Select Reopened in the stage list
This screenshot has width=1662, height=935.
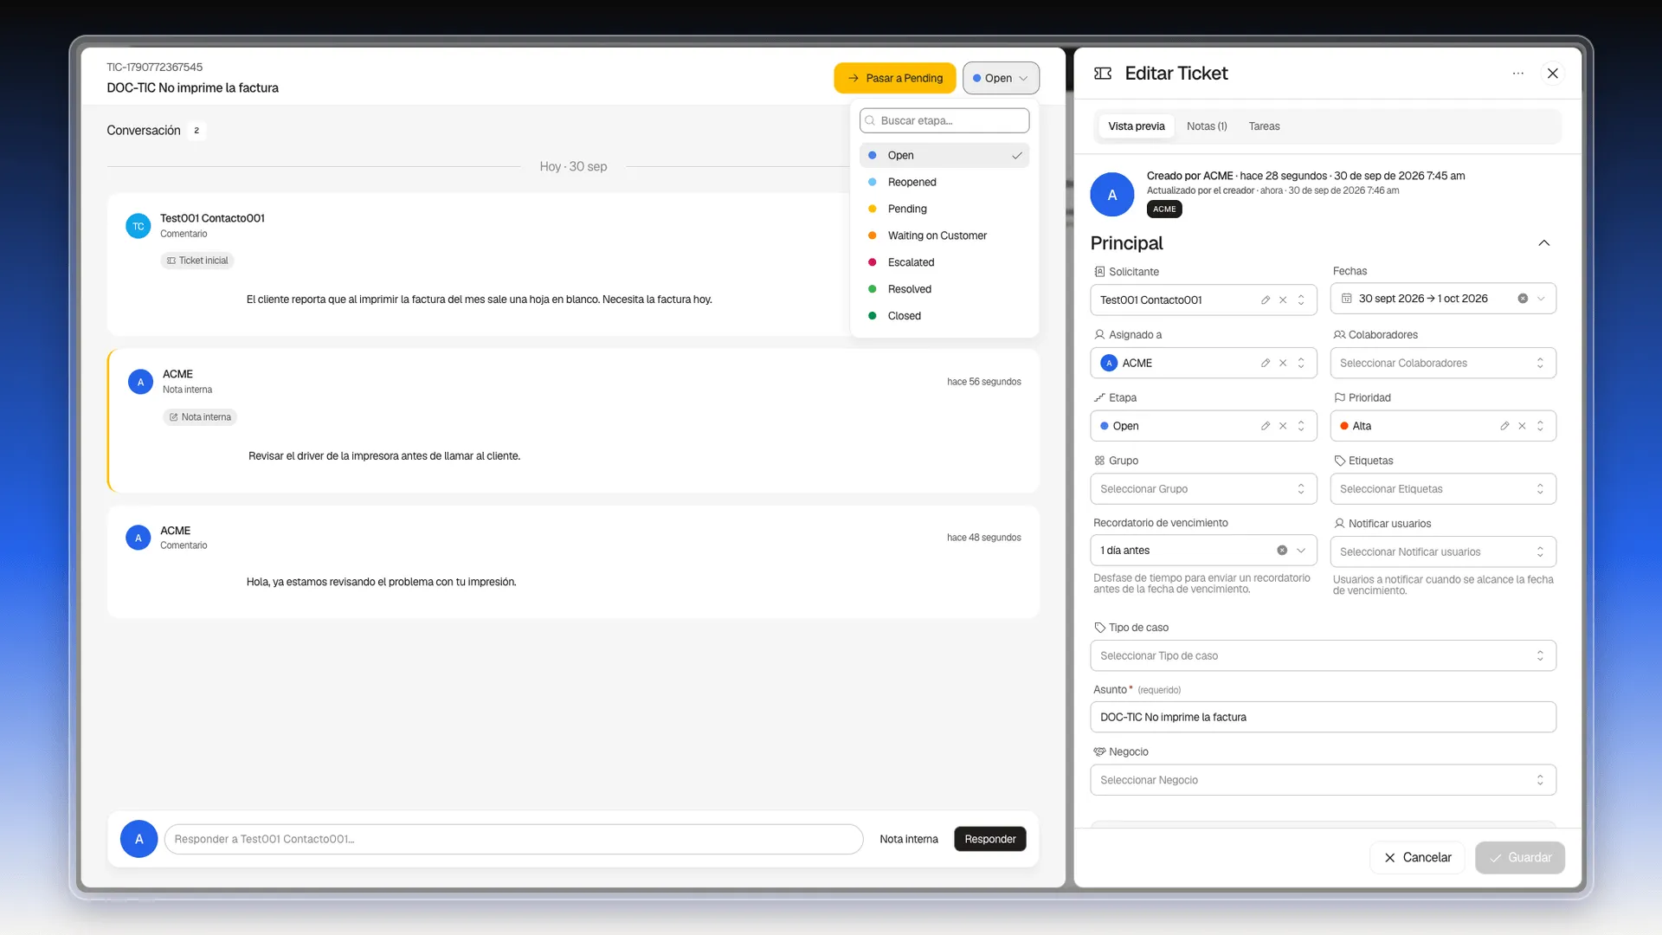944,182
